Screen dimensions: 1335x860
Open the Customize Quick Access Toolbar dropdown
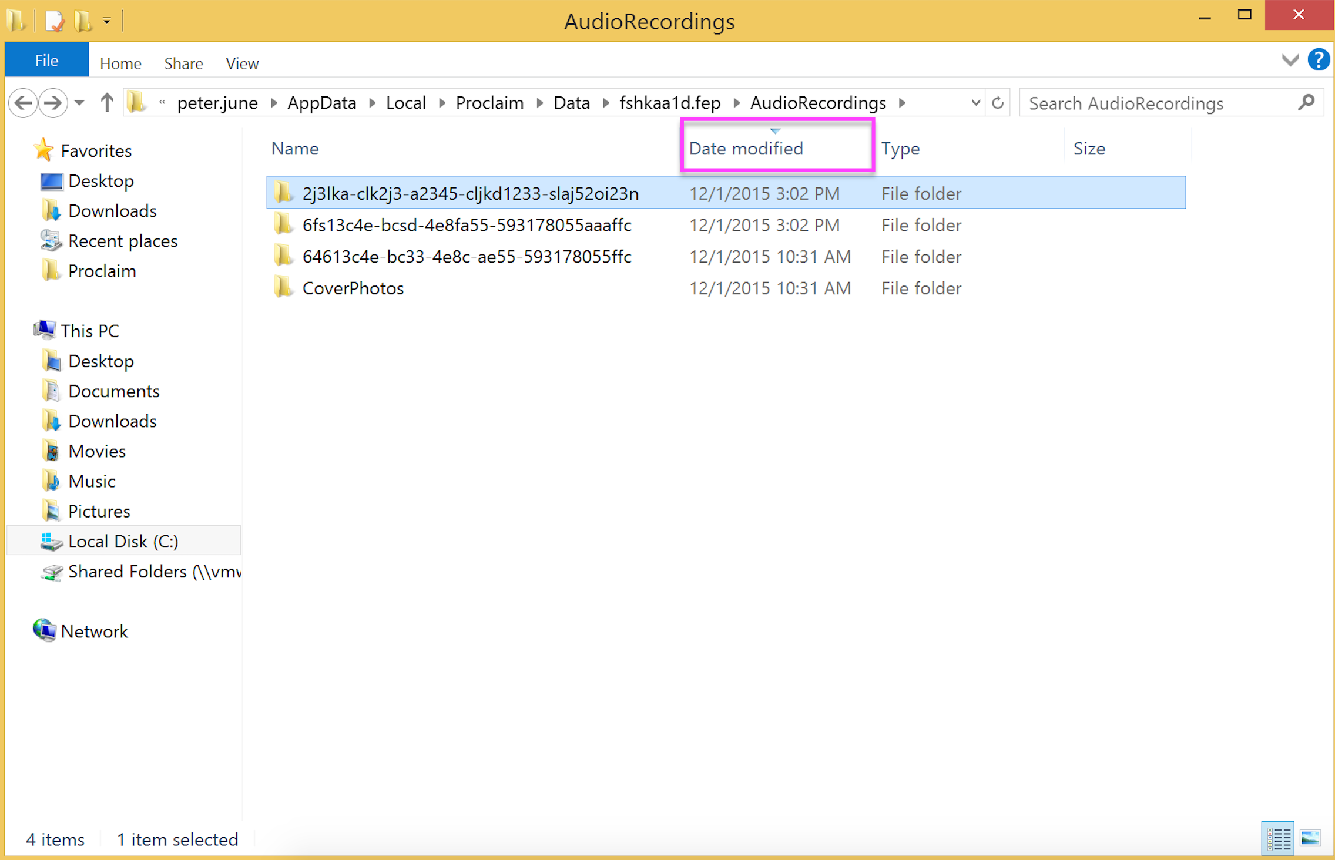coord(106,21)
